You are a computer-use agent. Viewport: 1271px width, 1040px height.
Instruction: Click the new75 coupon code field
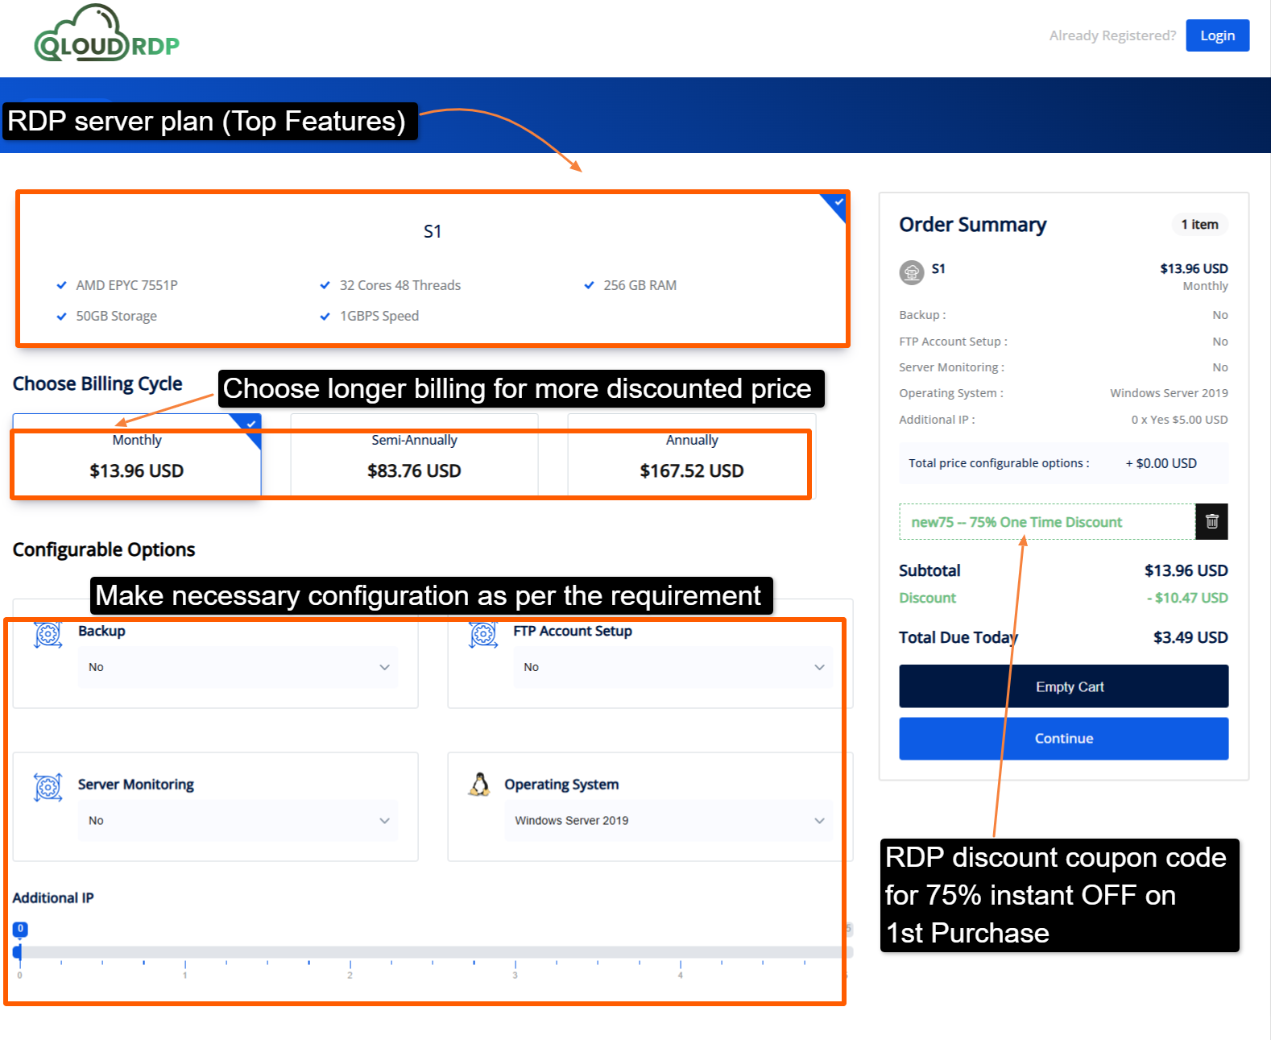click(1047, 522)
